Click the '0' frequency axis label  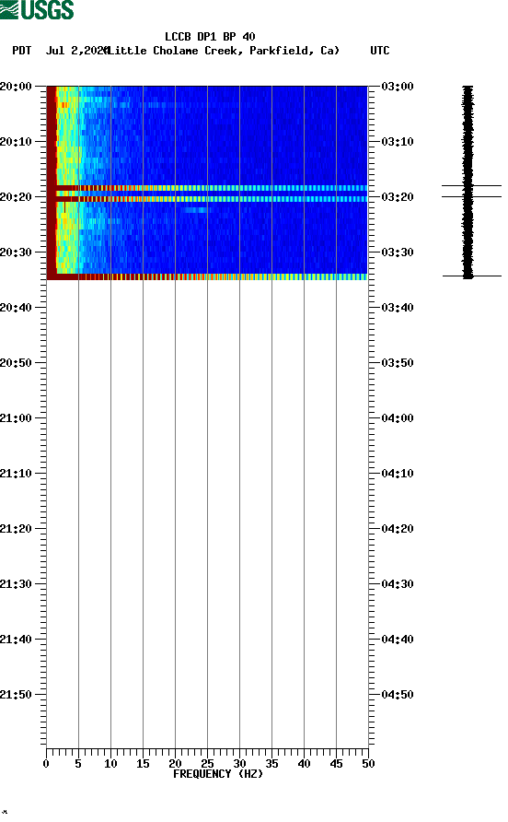46,764
